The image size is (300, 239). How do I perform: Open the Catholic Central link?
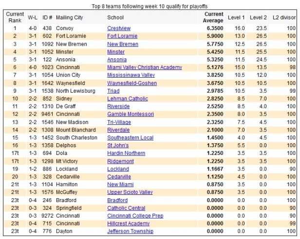(126, 208)
